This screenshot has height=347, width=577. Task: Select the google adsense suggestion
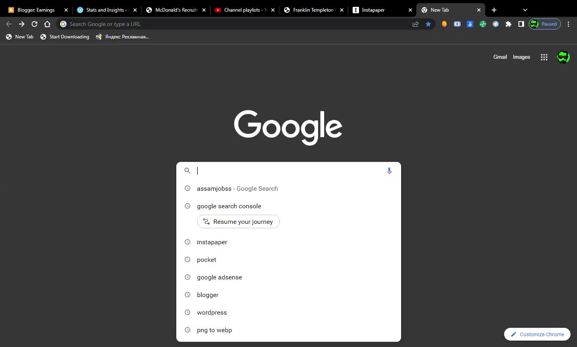point(288,277)
